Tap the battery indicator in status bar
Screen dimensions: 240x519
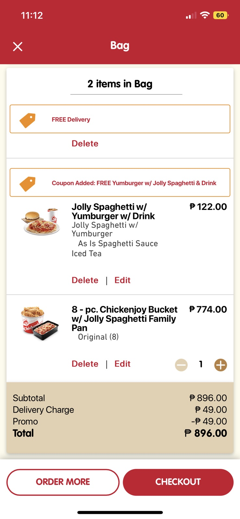tap(221, 15)
